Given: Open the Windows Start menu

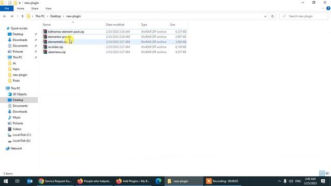Looking at the screenshot, I should point(6,181).
